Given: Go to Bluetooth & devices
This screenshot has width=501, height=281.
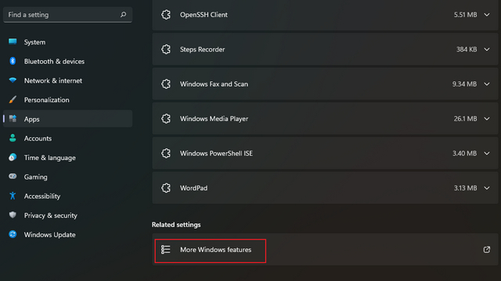Looking at the screenshot, I should [67, 61].
